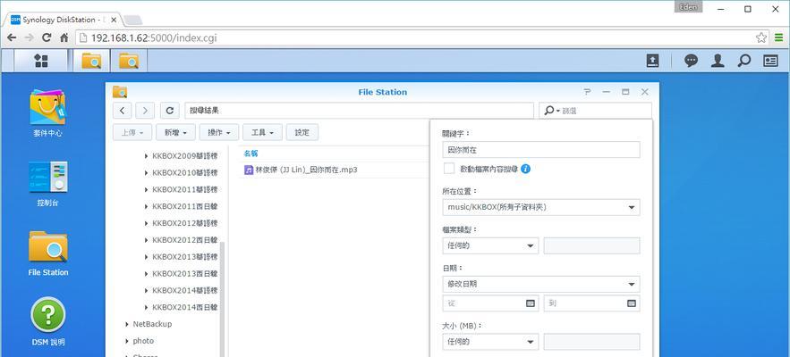
Task: Open the 操作 action menu
Action: coord(219,133)
